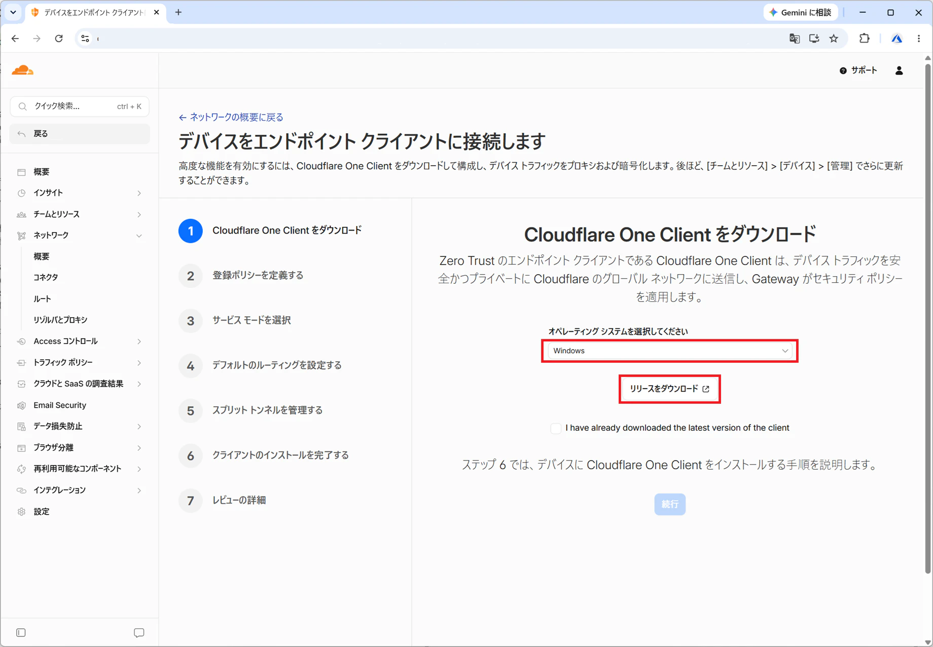Click the vertical page scrollbar
The image size is (933, 647).
point(927,314)
